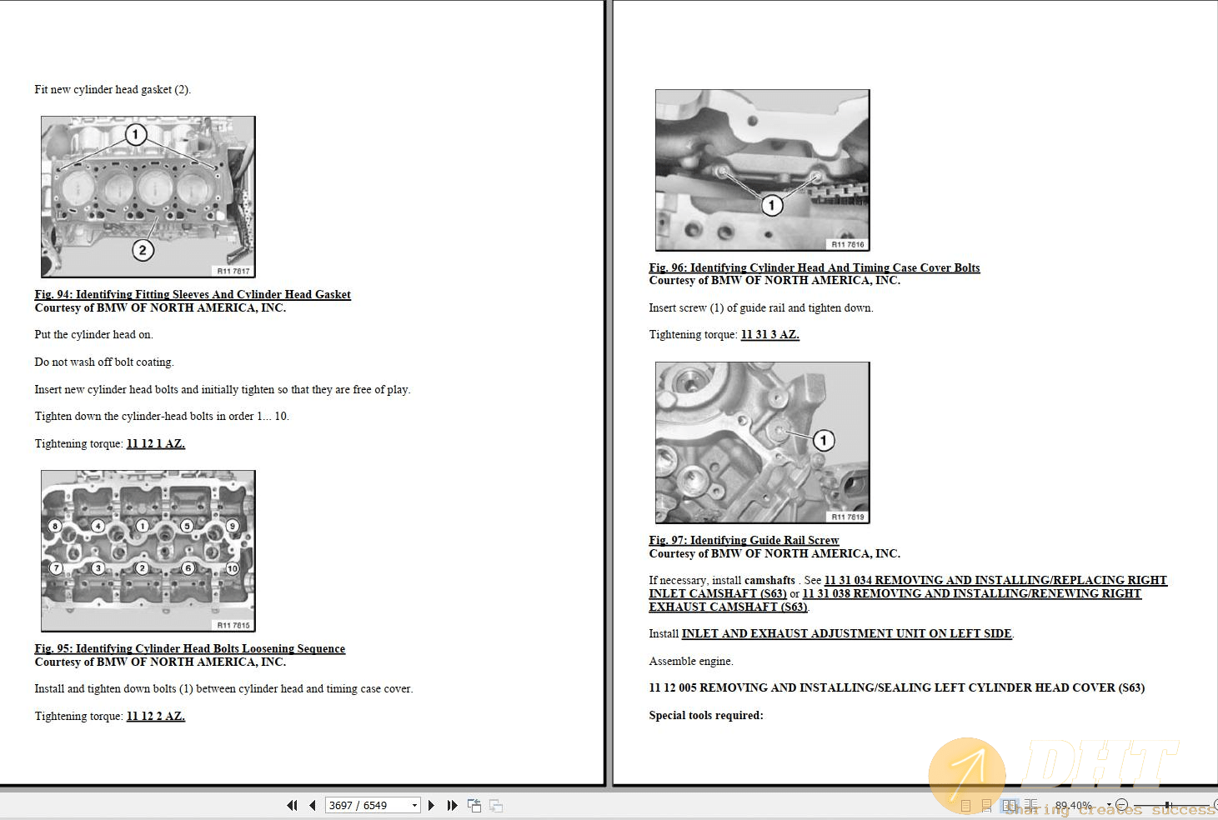This screenshot has height=820, width=1218.
Task: Switch to continuous page layout
Action: [986, 806]
